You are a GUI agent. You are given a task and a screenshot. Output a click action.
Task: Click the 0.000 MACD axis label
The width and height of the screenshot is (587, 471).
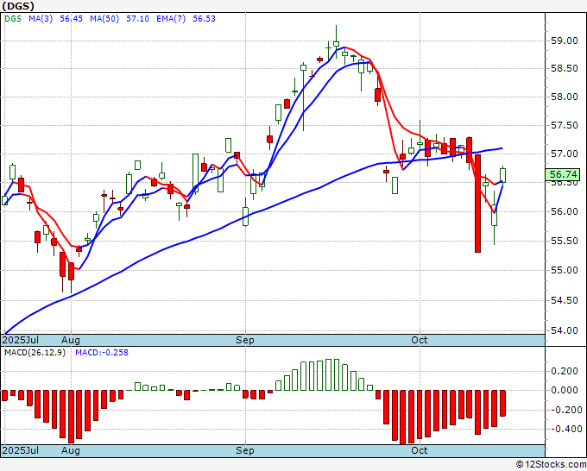coord(565,391)
